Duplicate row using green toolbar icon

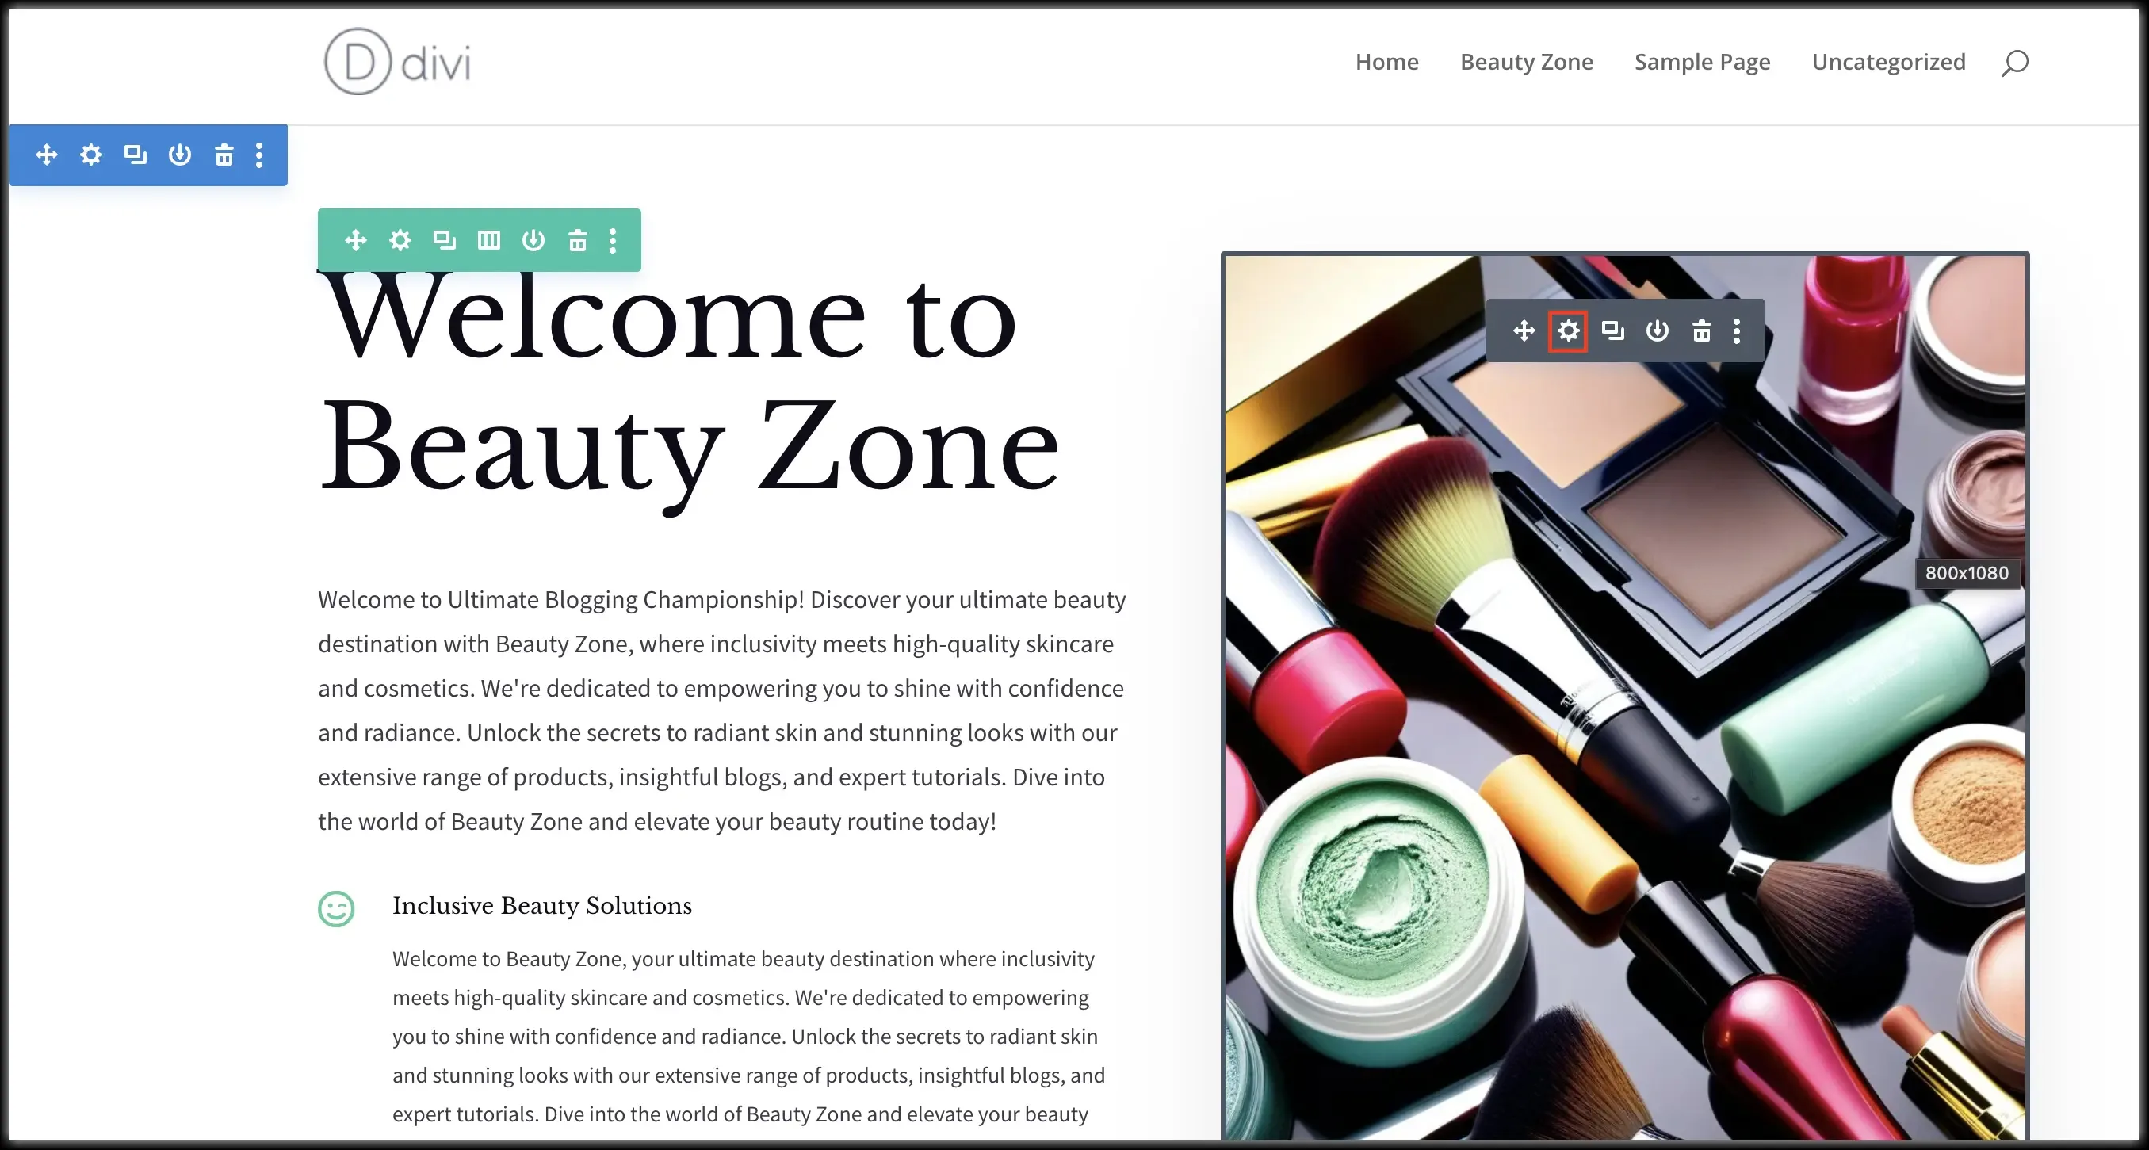(x=445, y=240)
